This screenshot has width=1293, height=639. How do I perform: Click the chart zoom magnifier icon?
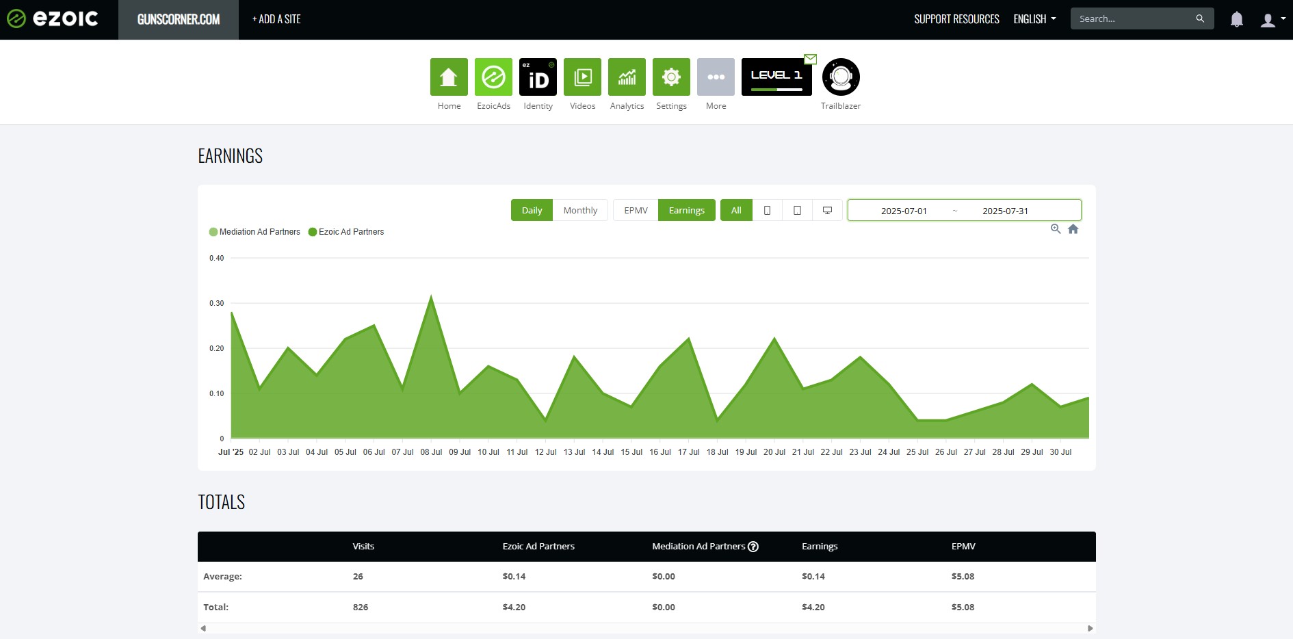[1056, 229]
